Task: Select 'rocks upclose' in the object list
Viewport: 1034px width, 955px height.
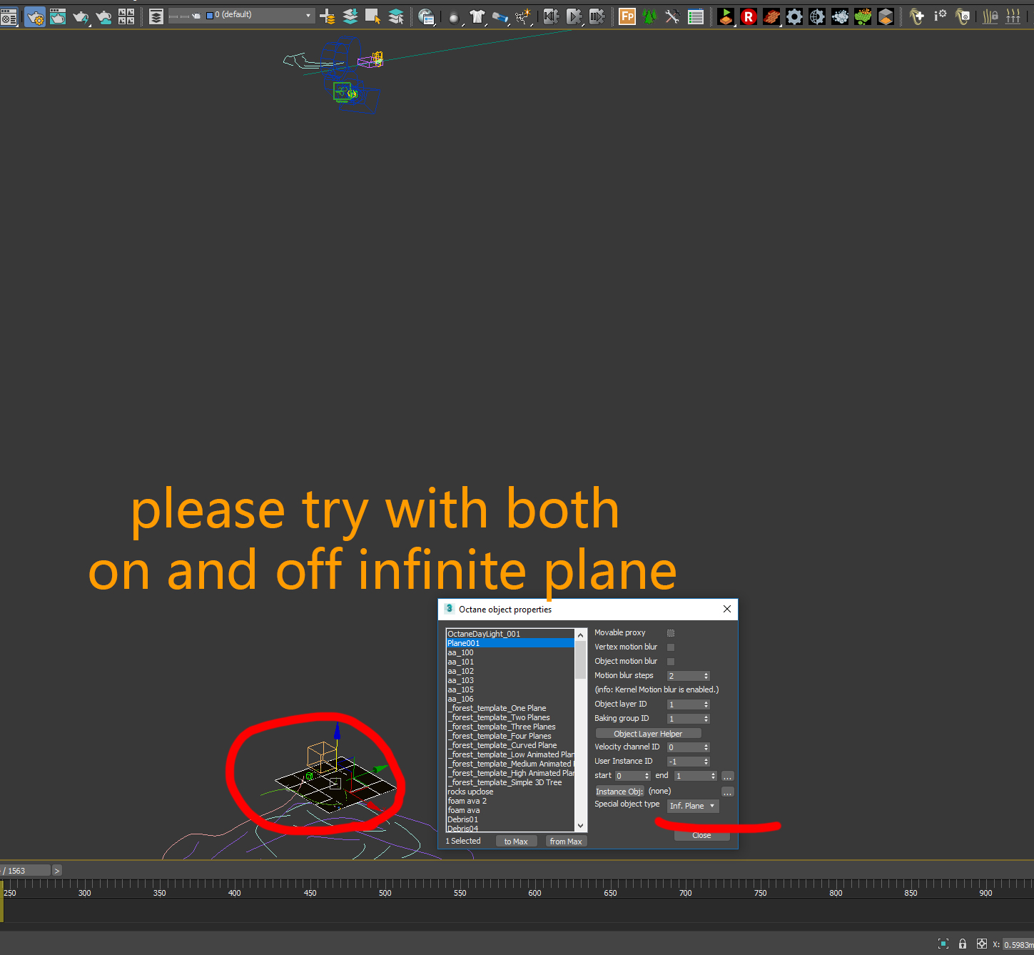Action: [x=470, y=792]
